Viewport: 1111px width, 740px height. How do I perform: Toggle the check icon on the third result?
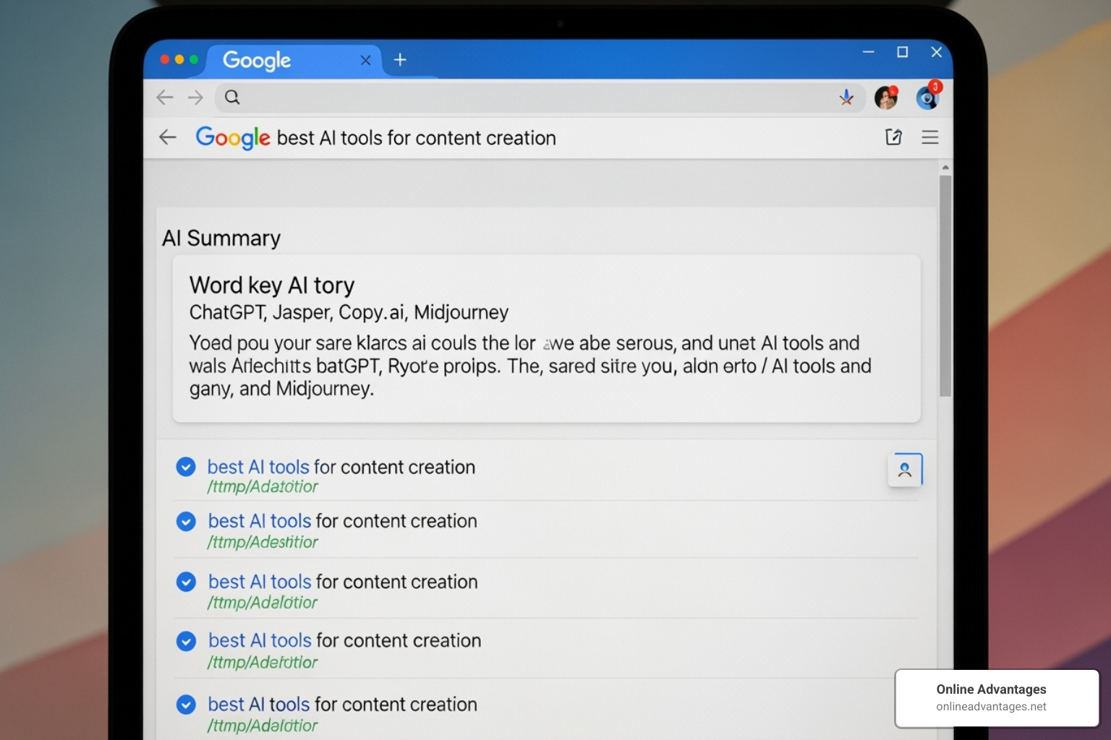point(187,582)
